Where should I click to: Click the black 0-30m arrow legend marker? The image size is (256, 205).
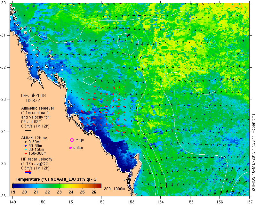click(x=26, y=142)
